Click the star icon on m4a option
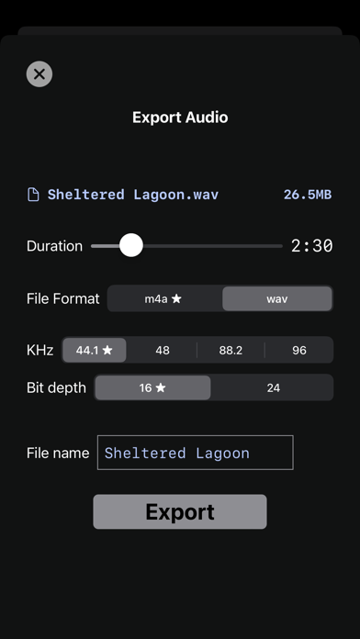This screenshot has height=639, width=360. point(176,298)
